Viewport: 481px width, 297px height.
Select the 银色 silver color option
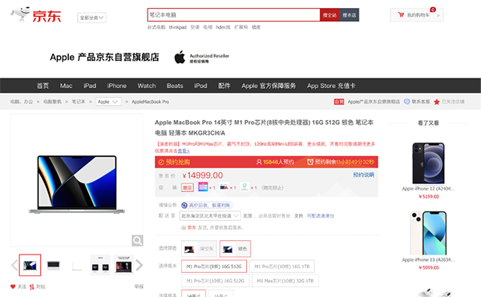tap(235, 249)
